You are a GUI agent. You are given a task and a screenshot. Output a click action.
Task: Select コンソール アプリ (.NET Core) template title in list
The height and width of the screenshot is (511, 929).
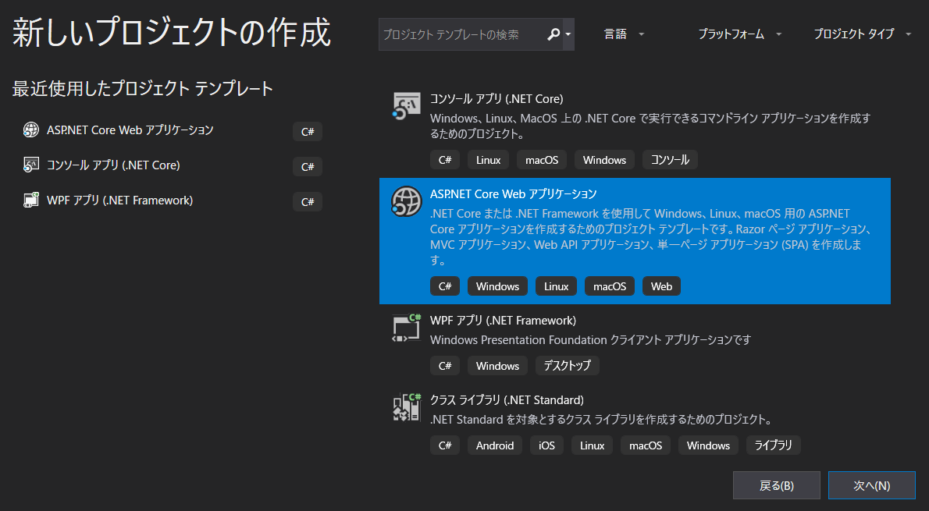pos(497,99)
